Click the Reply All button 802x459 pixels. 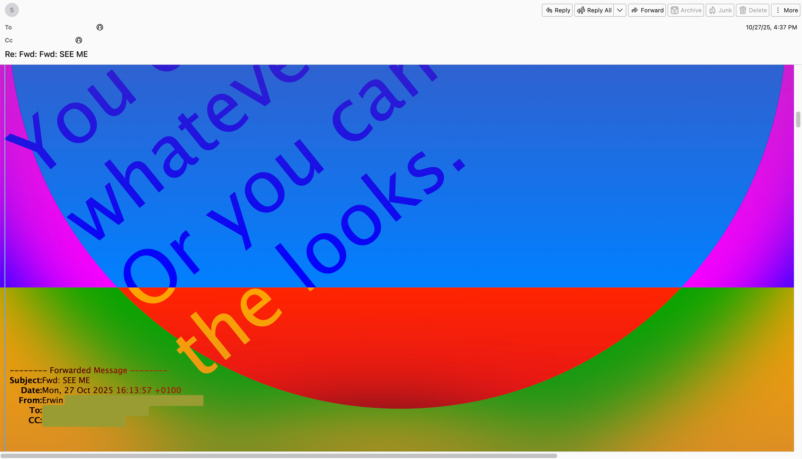pos(594,10)
